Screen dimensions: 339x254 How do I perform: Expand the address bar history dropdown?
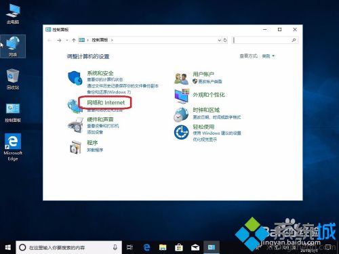point(219,40)
